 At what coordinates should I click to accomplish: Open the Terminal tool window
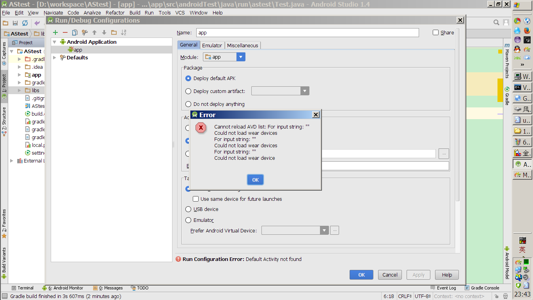23,288
